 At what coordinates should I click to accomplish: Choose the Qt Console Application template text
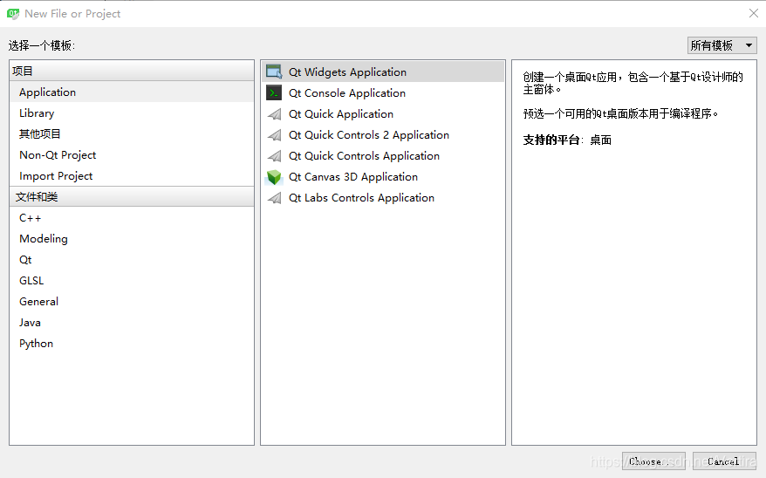coord(347,93)
